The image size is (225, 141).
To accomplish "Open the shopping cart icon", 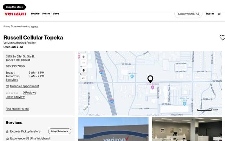I will coord(219,14).
